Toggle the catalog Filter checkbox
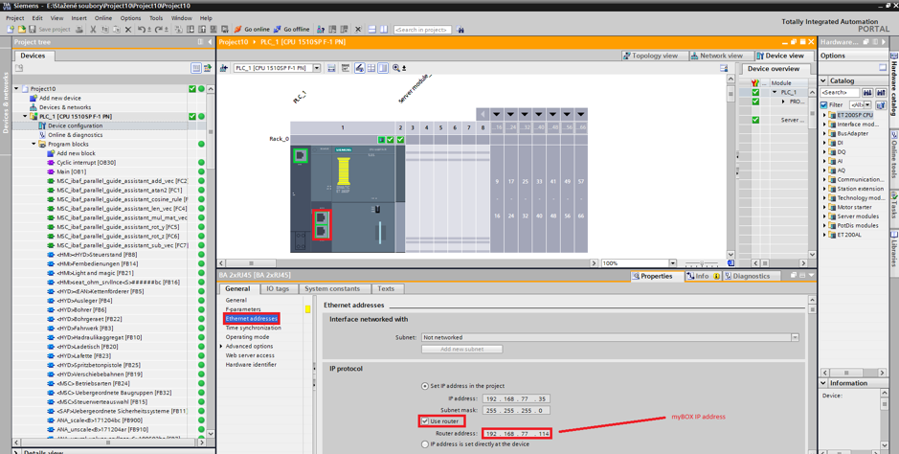The height and width of the screenshot is (454, 899). [x=824, y=105]
